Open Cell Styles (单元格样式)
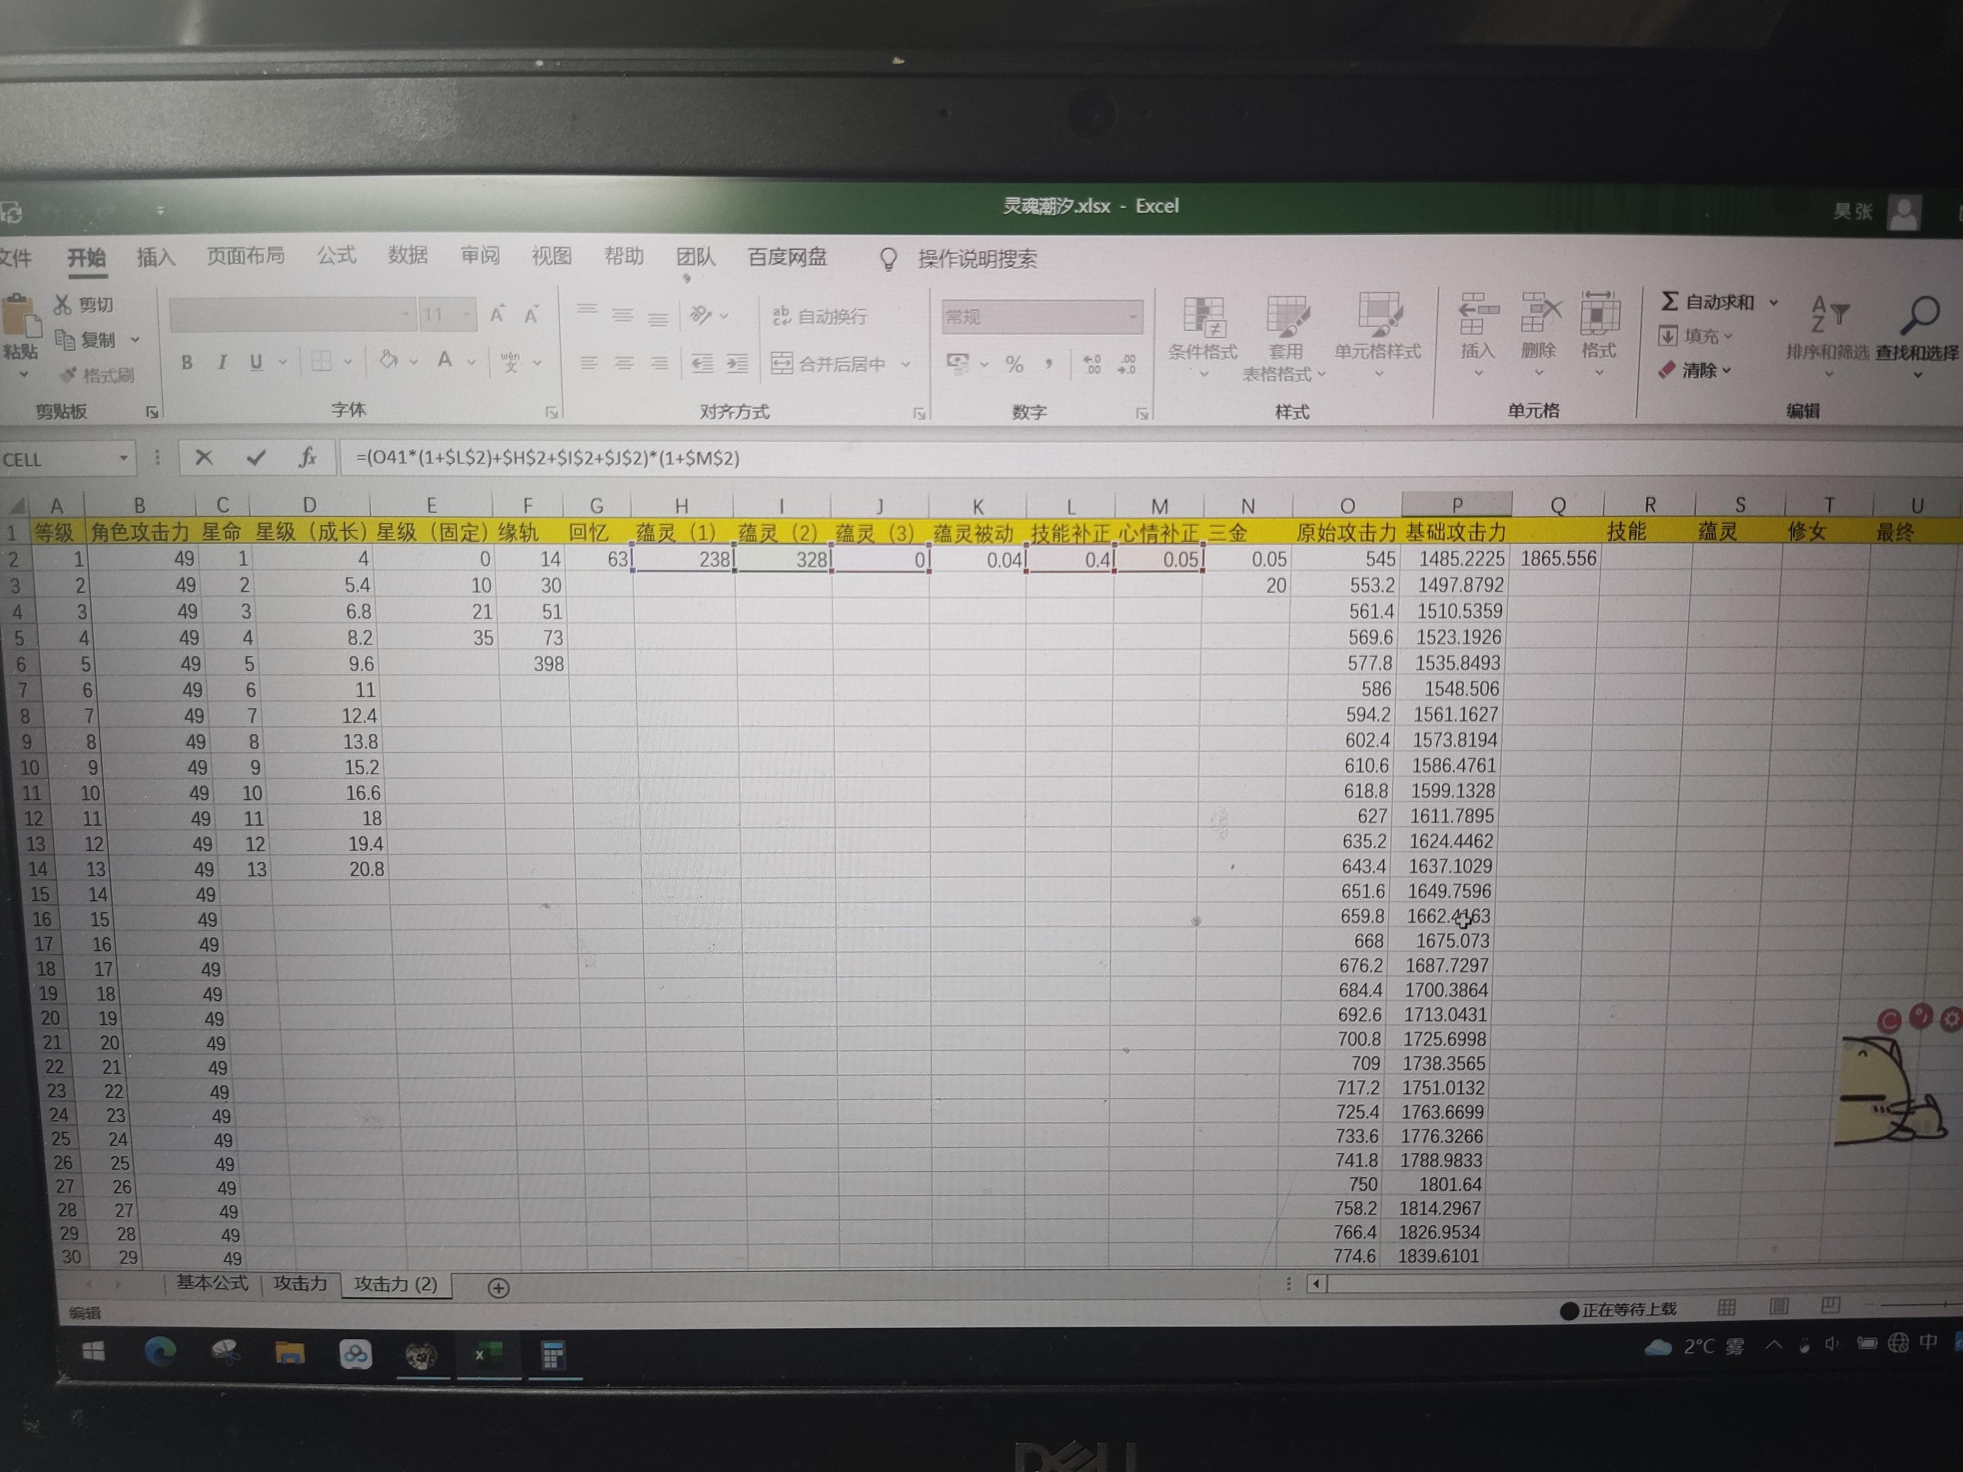The width and height of the screenshot is (1963, 1472). click(1378, 336)
